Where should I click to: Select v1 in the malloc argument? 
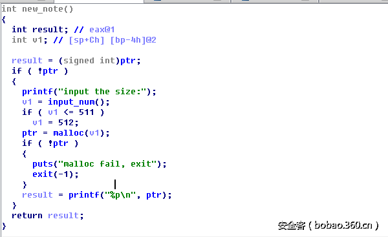point(94,133)
